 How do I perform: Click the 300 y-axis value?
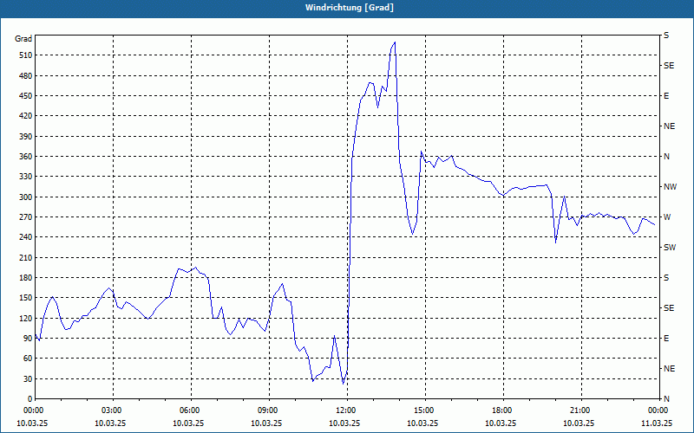[26, 197]
